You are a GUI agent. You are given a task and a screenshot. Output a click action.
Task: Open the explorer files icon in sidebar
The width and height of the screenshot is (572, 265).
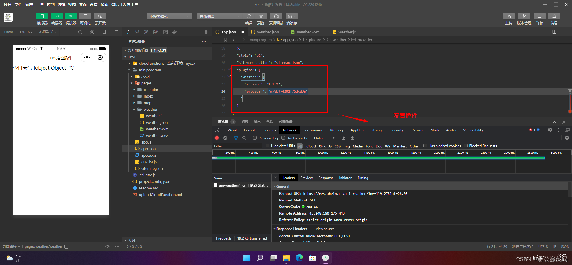click(127, 32)
